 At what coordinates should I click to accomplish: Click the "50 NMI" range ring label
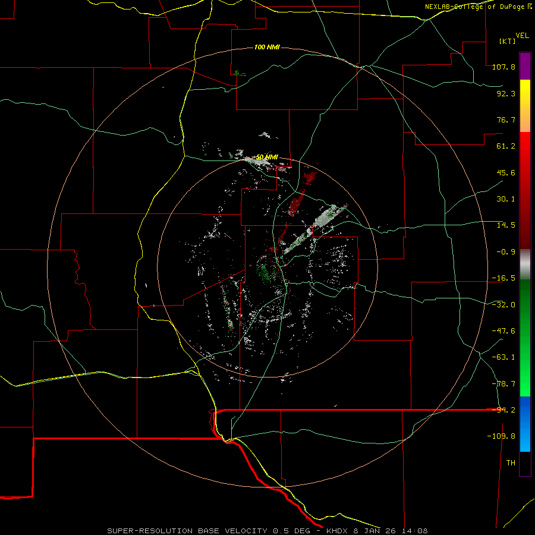267,158
